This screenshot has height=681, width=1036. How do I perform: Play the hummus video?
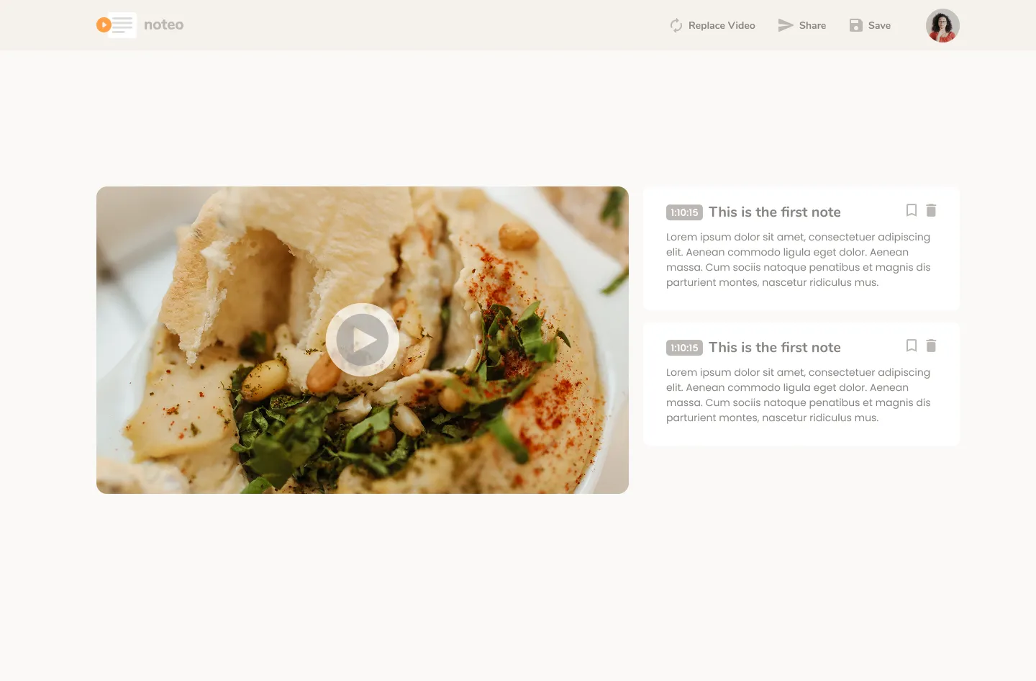pyautogui.click(x=363, y=340)
